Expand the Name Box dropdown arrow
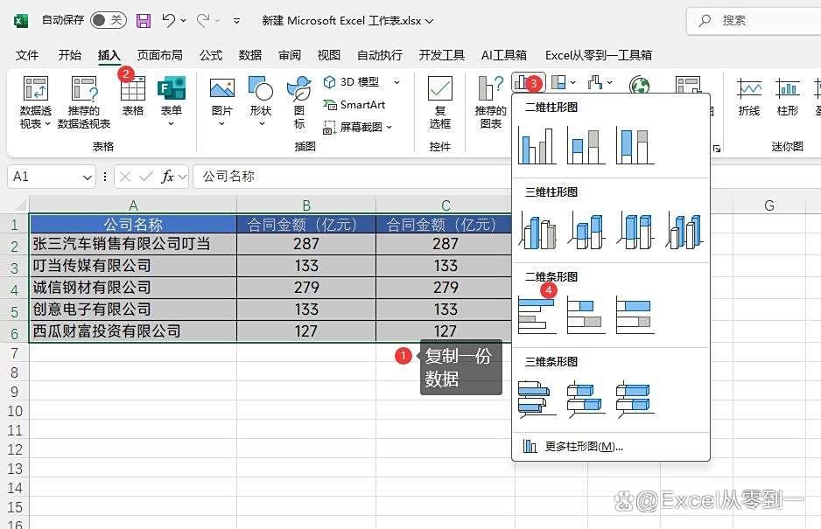The image size is (821, 529). coord(87,177)
